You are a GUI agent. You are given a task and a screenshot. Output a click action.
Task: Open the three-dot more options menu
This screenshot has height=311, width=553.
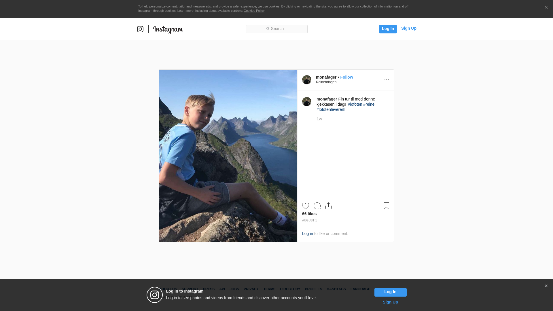pos(387,80)
